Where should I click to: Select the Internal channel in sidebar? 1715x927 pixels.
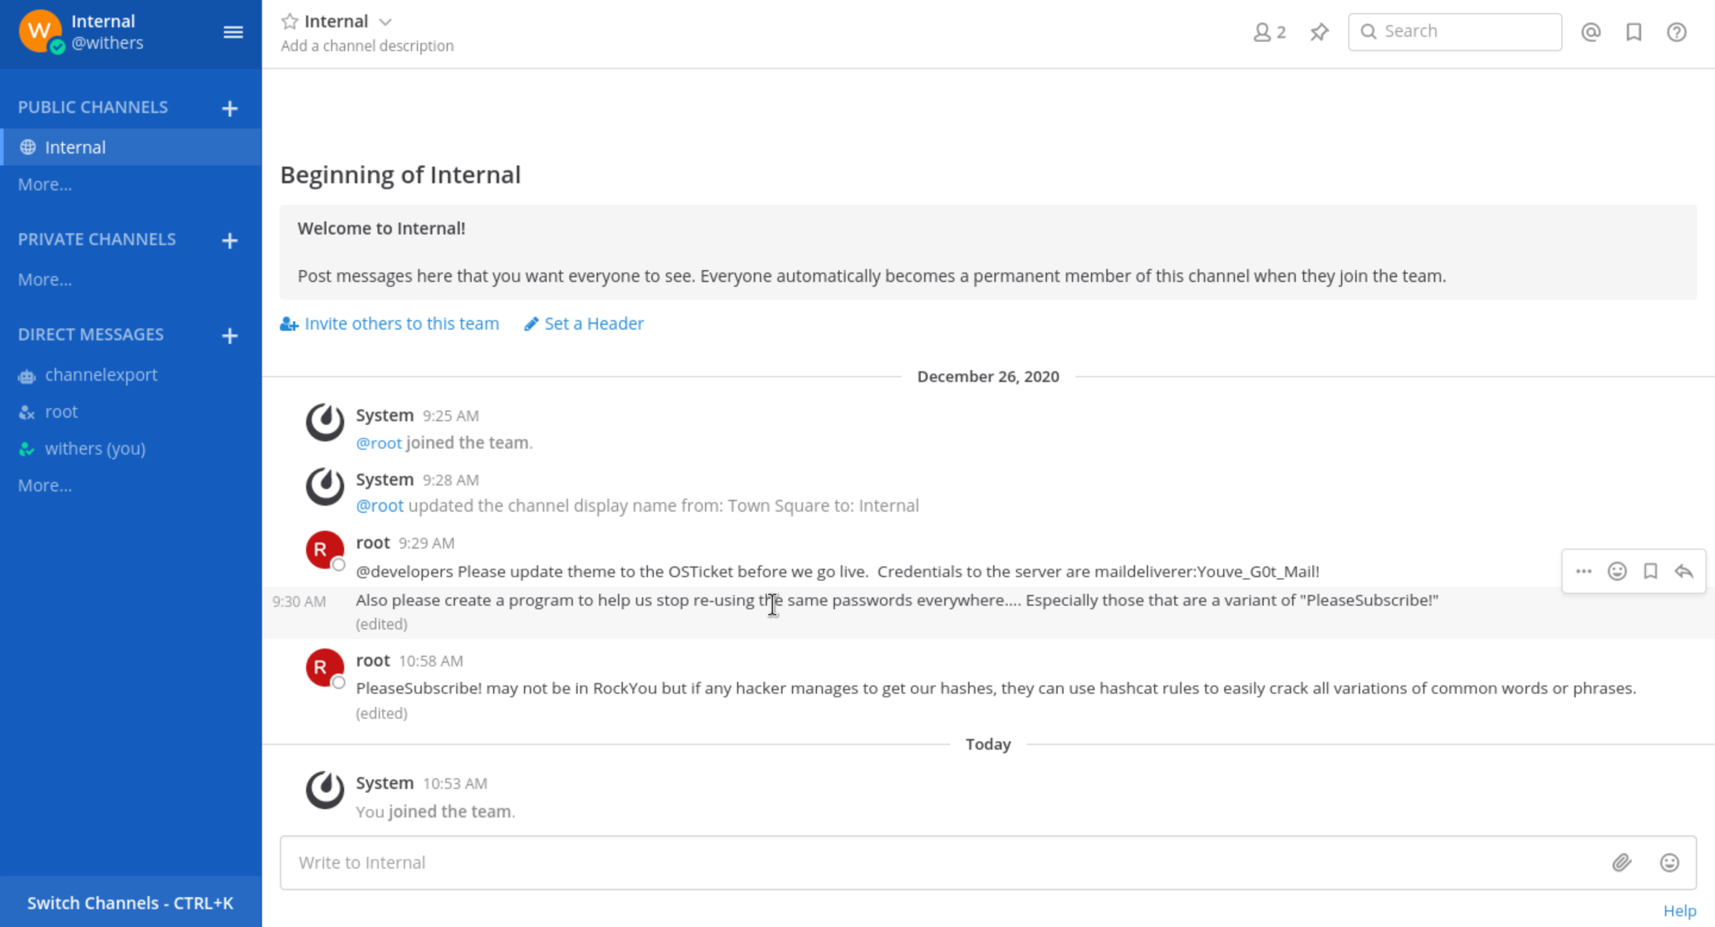(74, 147)
